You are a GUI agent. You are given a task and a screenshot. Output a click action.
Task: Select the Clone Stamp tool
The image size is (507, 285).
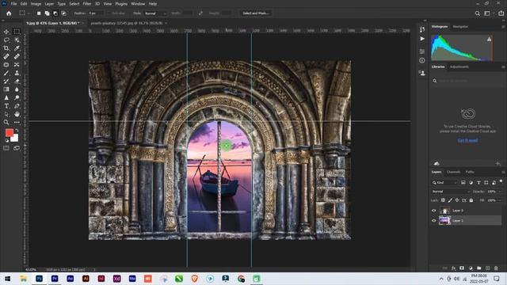pyautogui.click(x=17, y=73)
